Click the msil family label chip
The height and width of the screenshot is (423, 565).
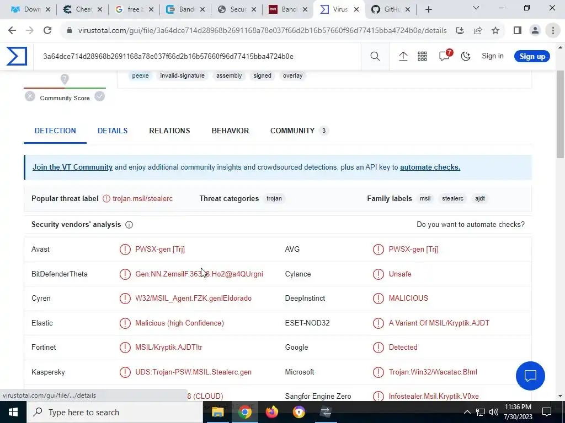tap(425, 198)
